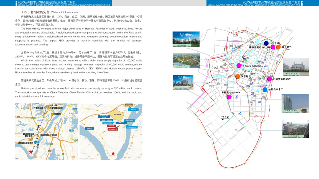Click the 污水处理厂 map label
319x179 pixels.
[275, 43]
